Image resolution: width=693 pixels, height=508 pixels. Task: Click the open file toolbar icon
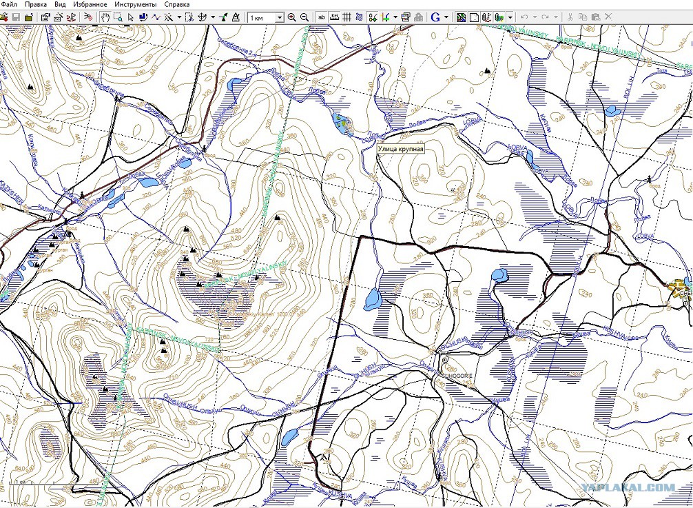[x=4, y=17]
